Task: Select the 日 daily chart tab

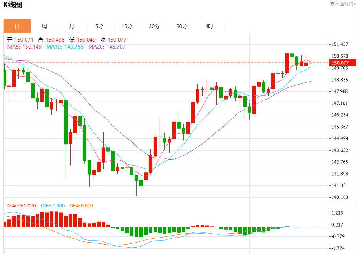Action: 17,26
